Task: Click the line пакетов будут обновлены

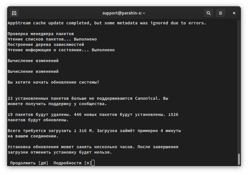Action: point(38,120)
